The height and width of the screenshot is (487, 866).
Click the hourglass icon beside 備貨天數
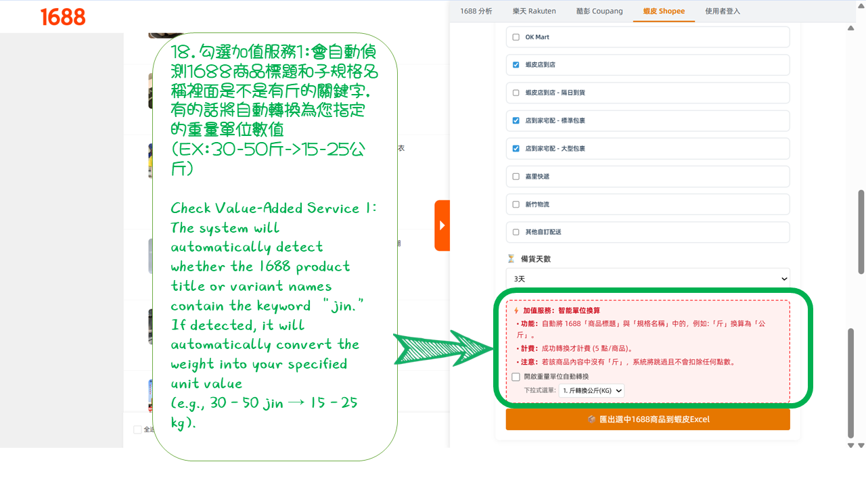tap(510, 258)
